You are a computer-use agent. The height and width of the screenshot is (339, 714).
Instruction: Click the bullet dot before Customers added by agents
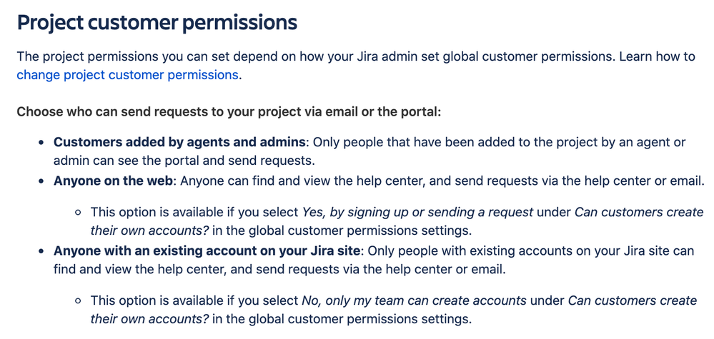(41, 143)
